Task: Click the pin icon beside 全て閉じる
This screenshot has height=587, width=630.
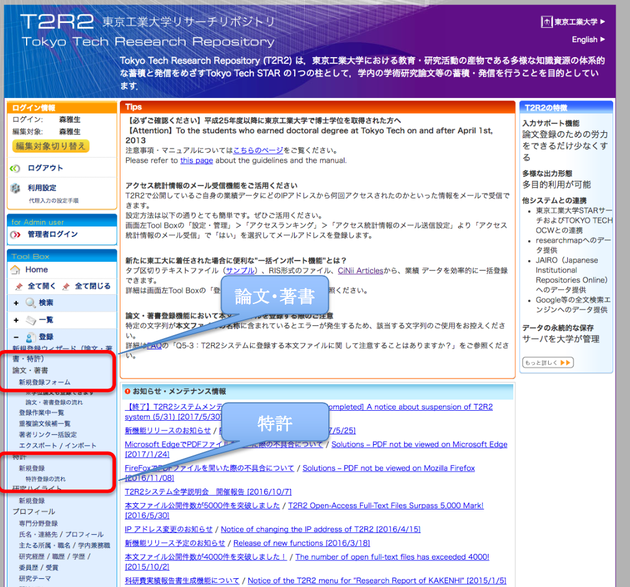Action: [x=66, y=287]
